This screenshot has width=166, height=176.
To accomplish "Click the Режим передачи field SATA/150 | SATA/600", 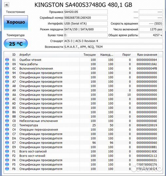I will (86, 29).
